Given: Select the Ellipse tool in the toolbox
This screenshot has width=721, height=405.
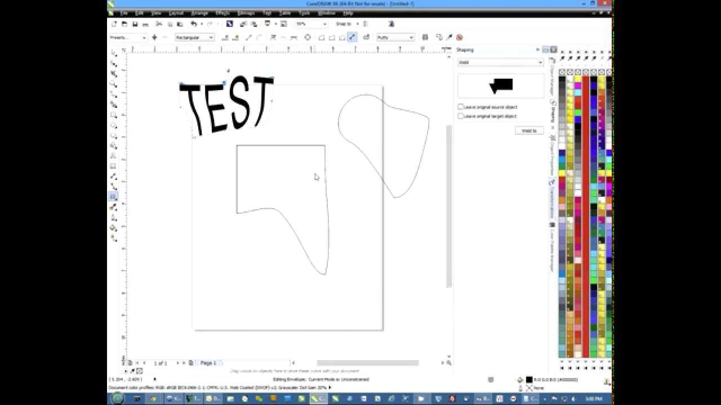Looking at the screenshot, I should pos(114,125).
